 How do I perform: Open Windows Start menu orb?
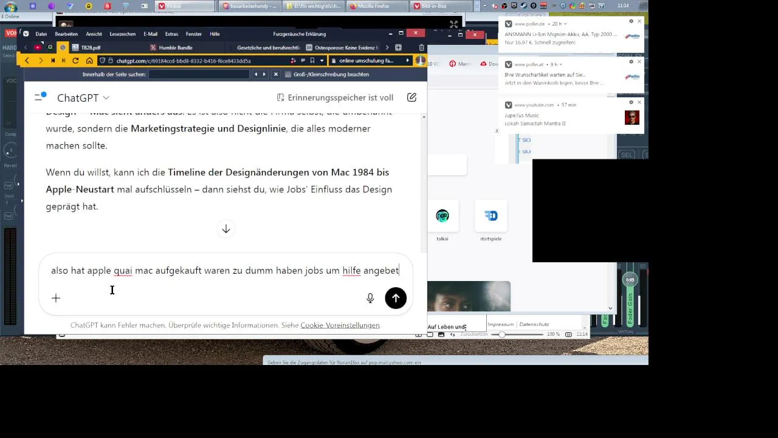(x=10, y=6)
